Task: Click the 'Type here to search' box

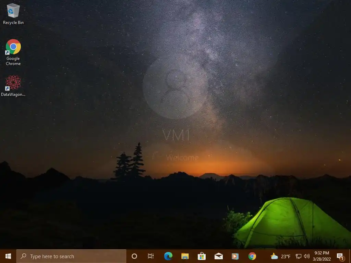Action: point(71,256)
